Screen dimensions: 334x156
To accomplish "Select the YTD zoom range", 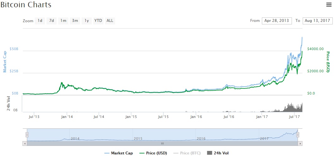I will (x=98, y=21).
